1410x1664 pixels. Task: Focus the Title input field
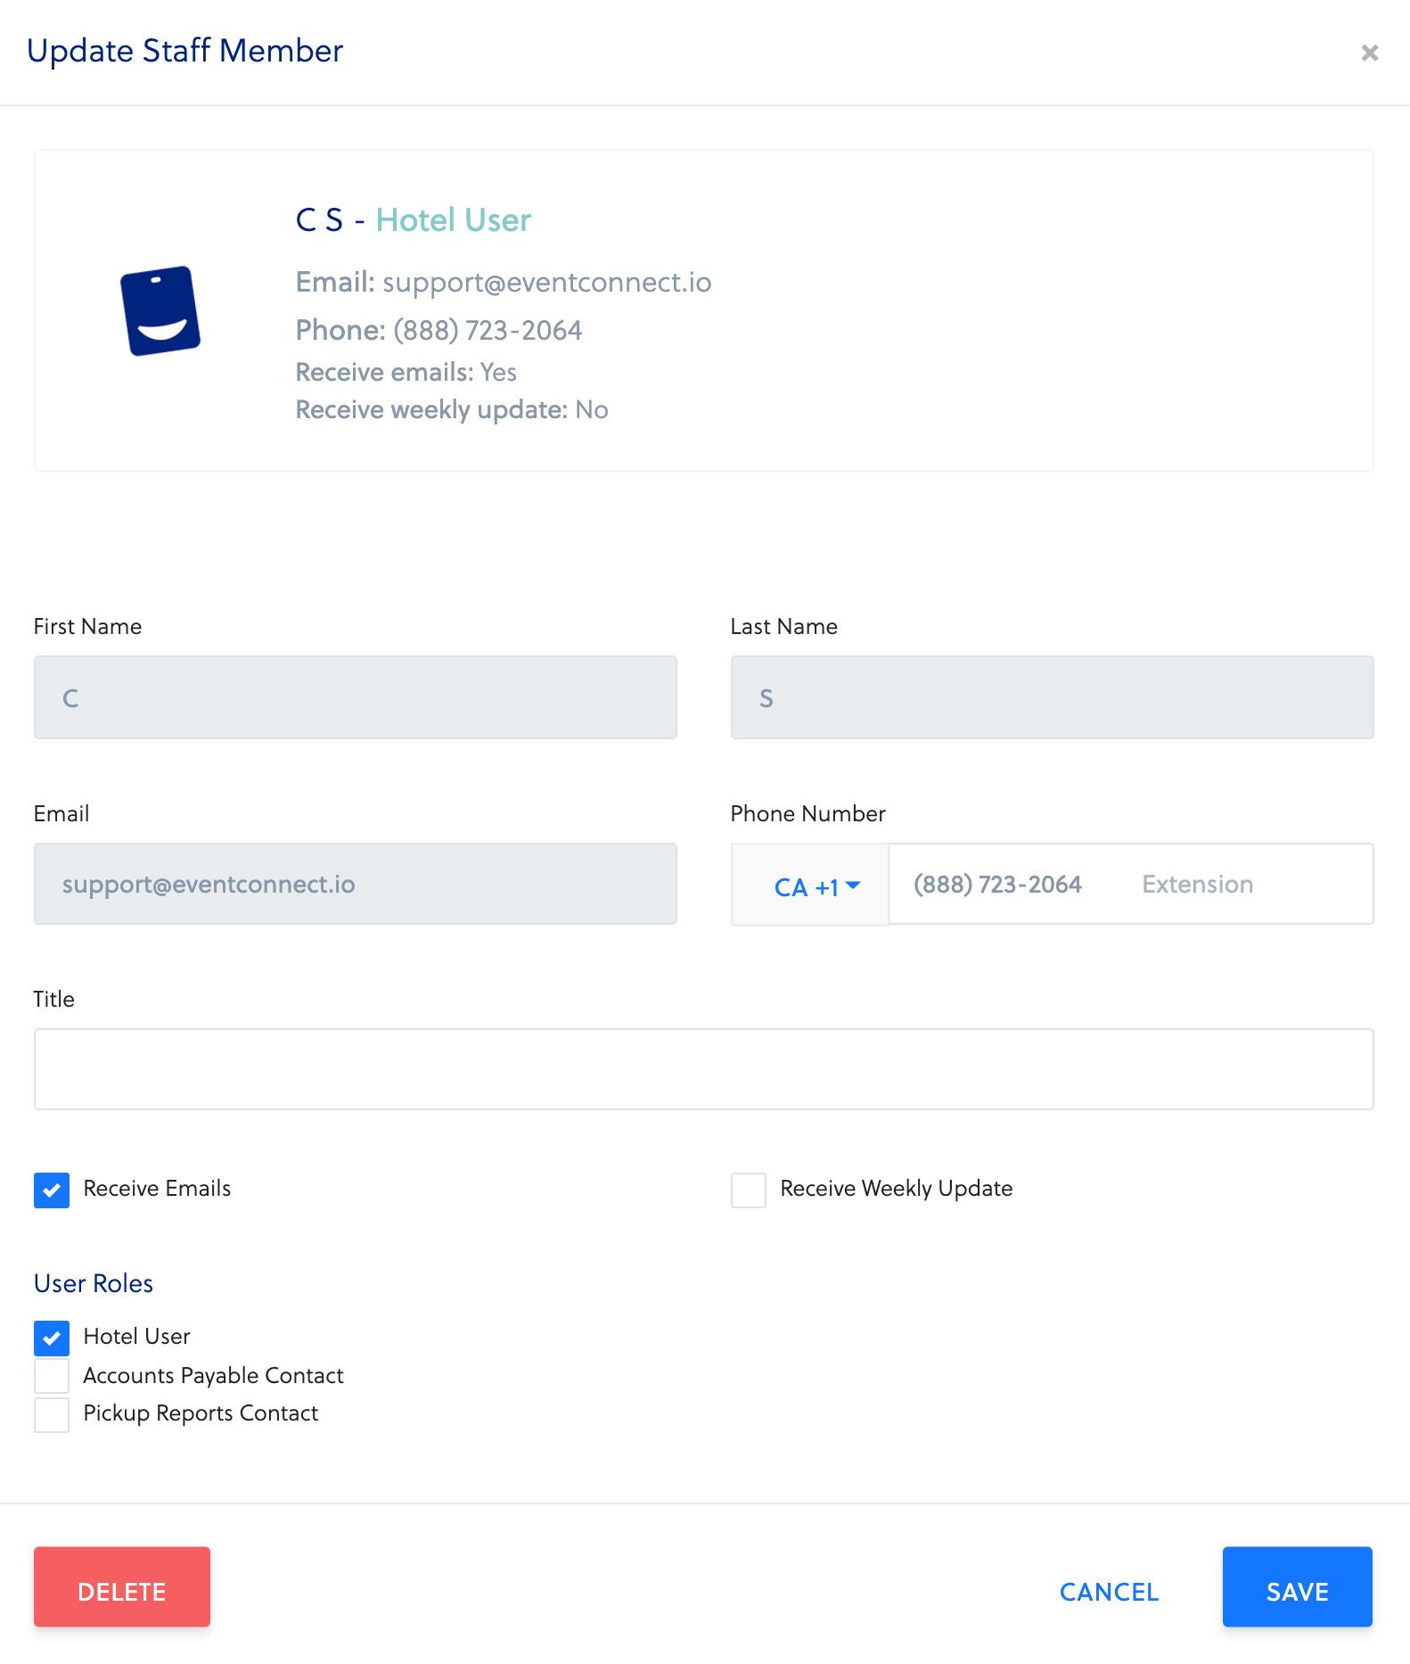coord(703,1069)
